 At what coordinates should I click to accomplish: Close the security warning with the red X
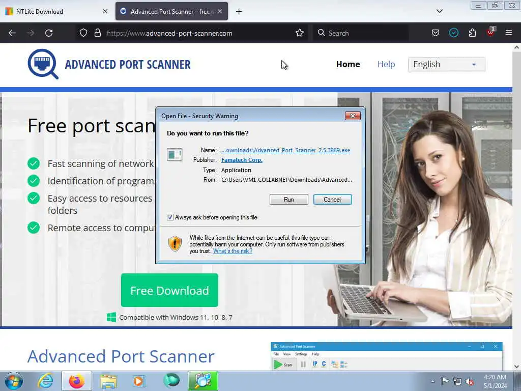[353, 116]
